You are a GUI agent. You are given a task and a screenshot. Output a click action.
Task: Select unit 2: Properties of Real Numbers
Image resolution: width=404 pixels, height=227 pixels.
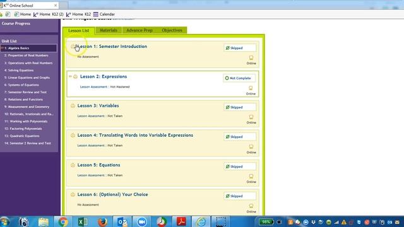tap(27, 55)
